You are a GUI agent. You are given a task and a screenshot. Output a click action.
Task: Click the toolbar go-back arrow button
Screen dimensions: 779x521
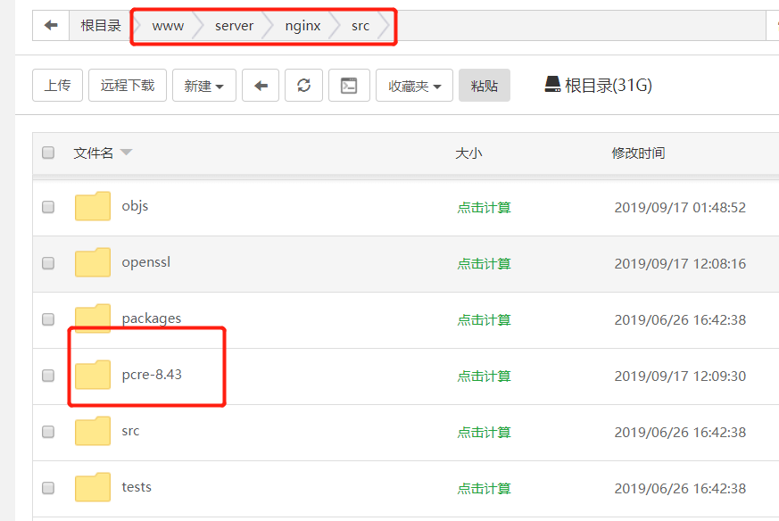tap(261, 86)
